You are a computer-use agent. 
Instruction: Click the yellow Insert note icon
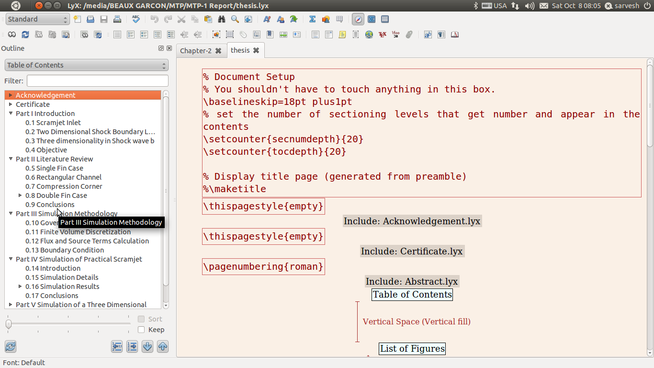pos(342,34)
